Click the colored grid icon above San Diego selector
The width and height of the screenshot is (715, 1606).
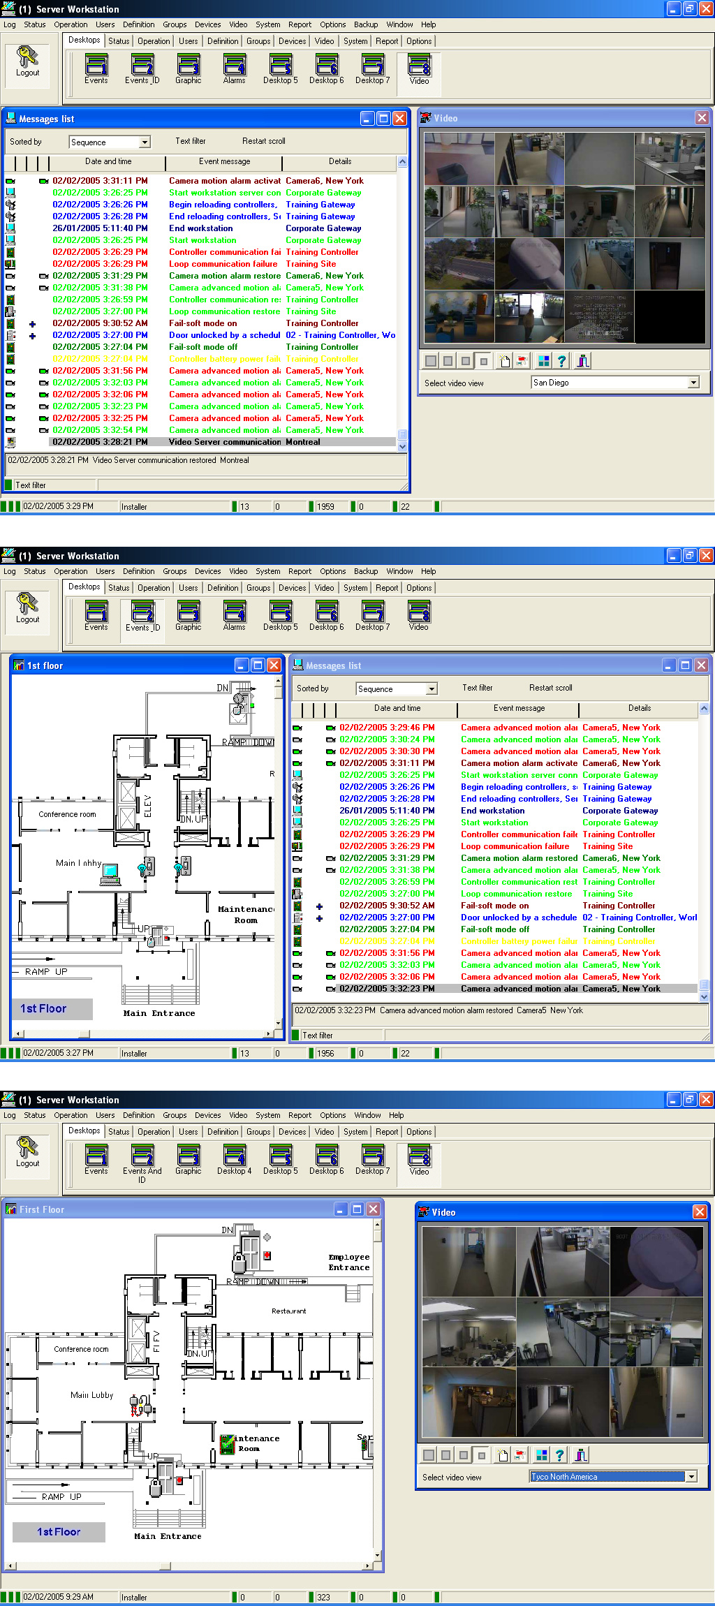[543, 361]
